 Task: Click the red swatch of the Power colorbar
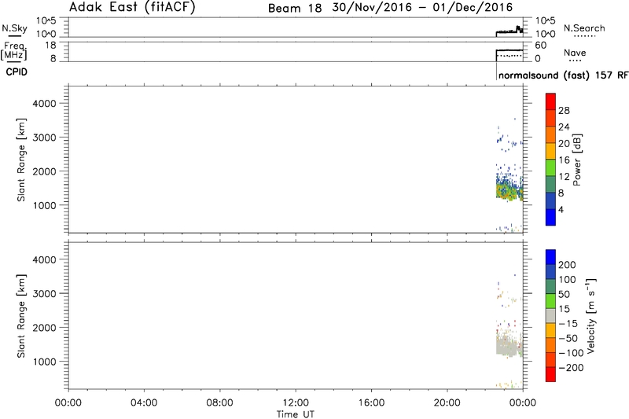[550, 101]
